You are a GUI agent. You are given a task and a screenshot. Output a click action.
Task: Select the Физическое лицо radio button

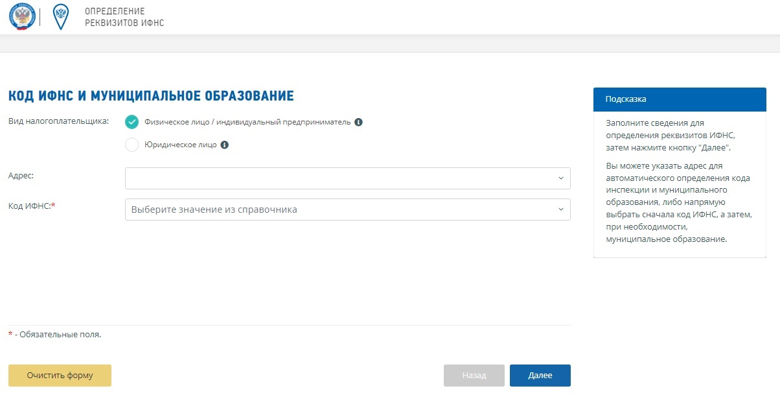click(x=132, y=122)
